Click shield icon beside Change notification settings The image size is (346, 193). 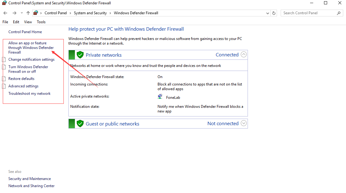point(4,59)
